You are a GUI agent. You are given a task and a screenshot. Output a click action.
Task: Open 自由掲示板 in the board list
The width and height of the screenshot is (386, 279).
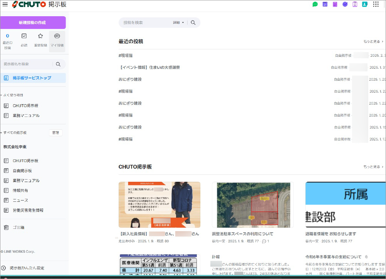click(22, 171)
